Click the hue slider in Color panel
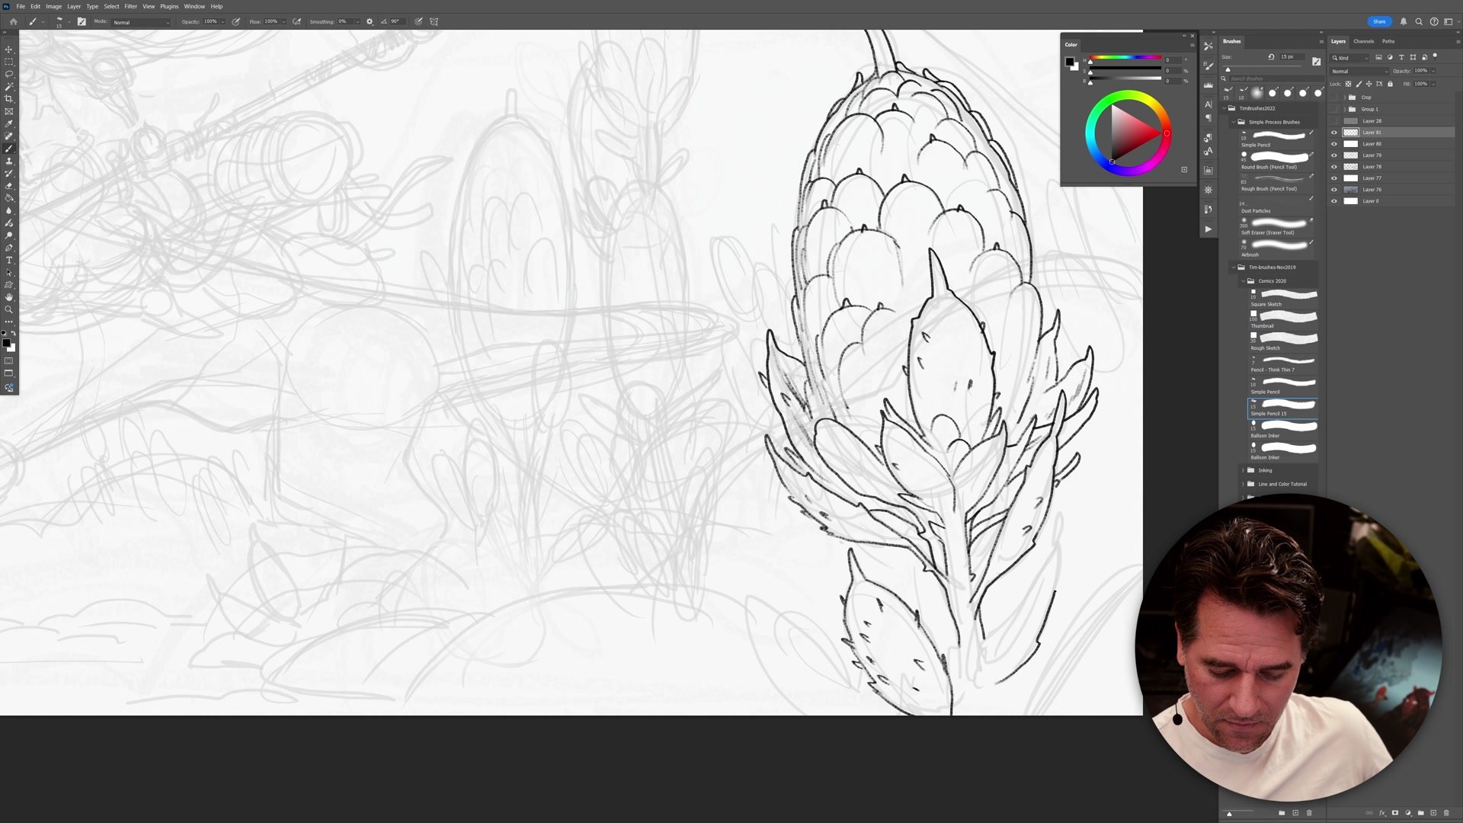 [1125, 58]
